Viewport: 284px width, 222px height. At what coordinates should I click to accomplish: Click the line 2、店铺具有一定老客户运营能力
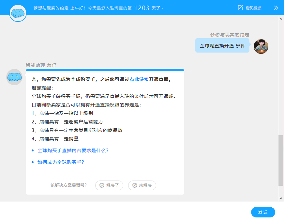(x=67, y=122)
